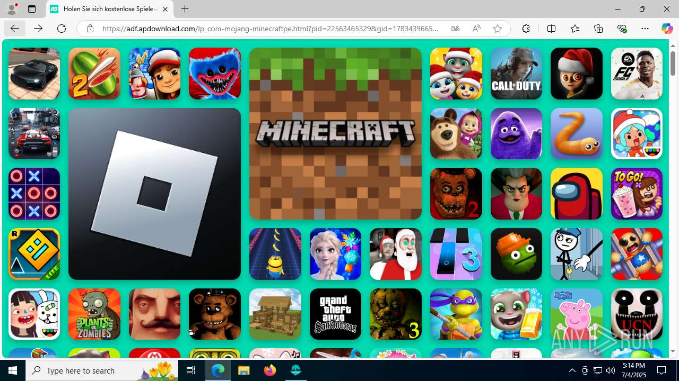679x381 pixels.
Task: Open the Five Nights at Freddy's 3 icon
Action: pos(396,314)
